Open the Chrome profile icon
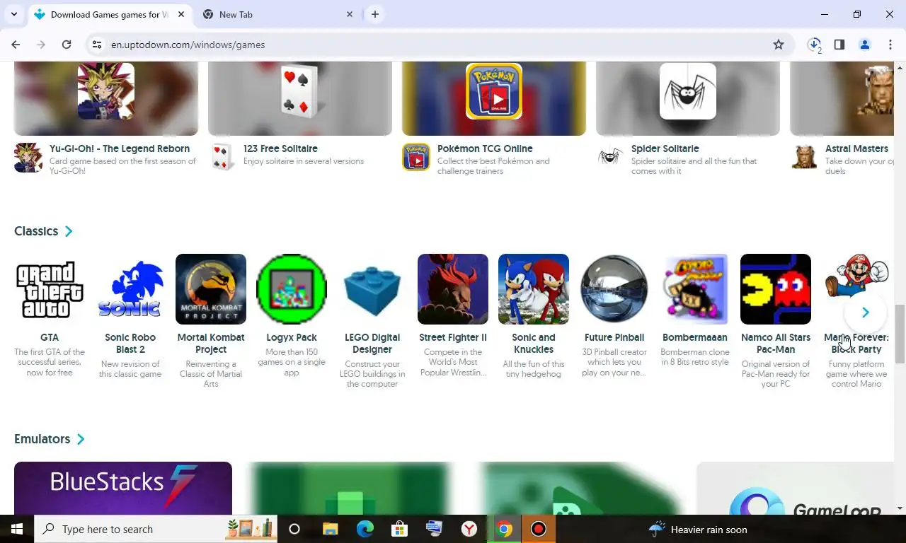The width and height of the screenshot is (906, 543). tap(865, 45)
